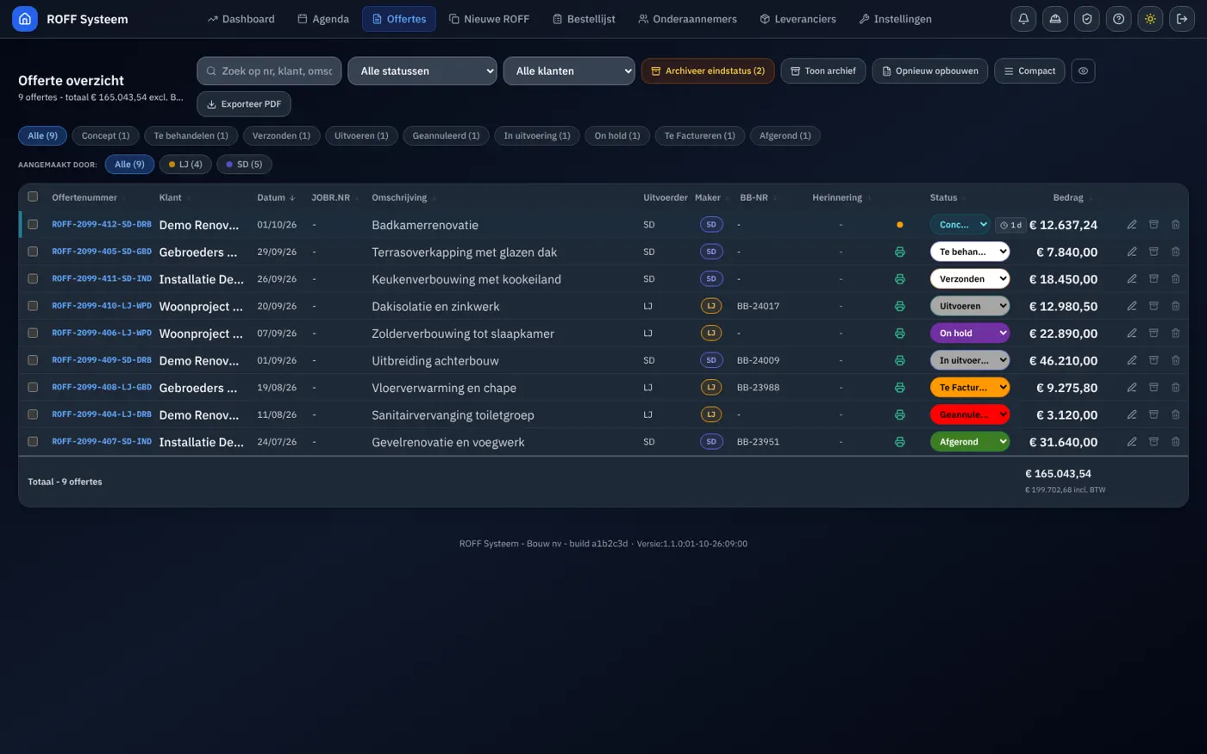Image resolution: width=1207 pixels, height=754 pixels.
Task: Open the Agenda nav item
Action: (x=323, y=19)
